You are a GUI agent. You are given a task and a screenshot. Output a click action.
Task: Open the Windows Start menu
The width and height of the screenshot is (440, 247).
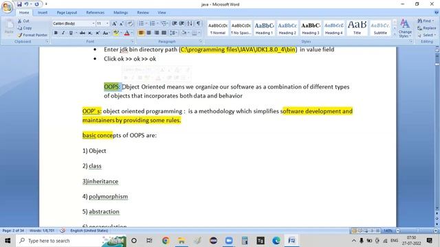tap(8, 241)
